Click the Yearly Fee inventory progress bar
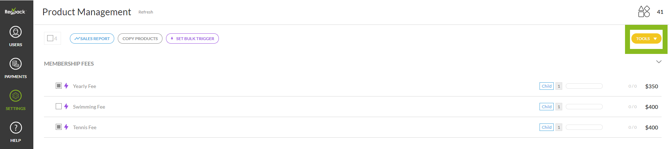The image size is (669, 149). click(x=584, y=86)
